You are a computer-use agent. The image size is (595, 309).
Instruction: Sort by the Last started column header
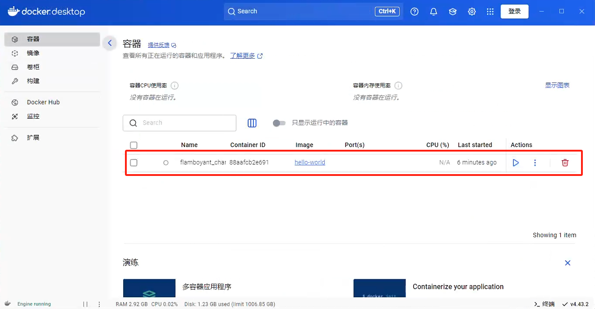click(x=475, y=145)
